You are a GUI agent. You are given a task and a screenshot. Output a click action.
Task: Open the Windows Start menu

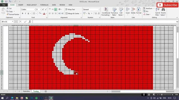click(2, 98)
